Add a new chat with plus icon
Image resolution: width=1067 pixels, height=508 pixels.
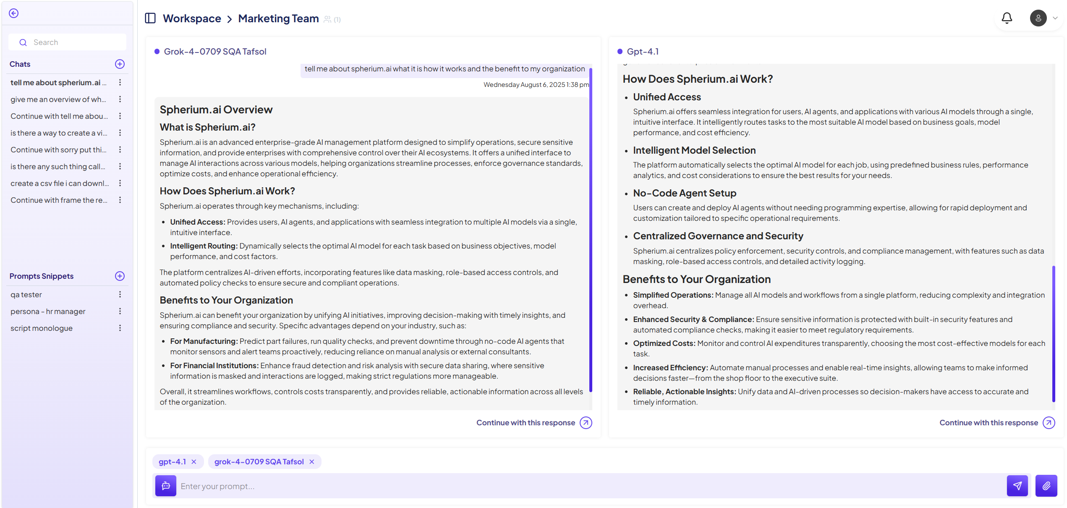[x=120, y=64]
